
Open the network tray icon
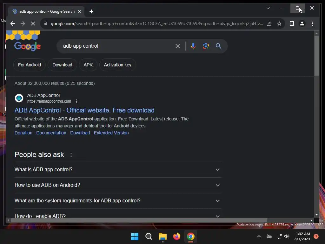279,236
